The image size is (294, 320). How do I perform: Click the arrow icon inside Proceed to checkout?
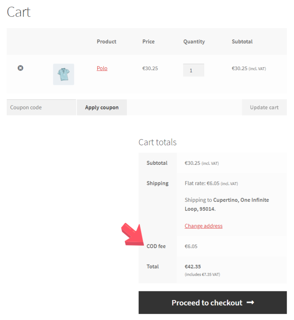click(251, 302)
